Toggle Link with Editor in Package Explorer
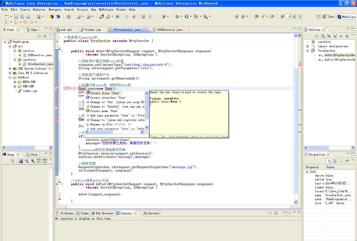The width and height of the screenshot is (357, 241). click(x=45, y=36)
